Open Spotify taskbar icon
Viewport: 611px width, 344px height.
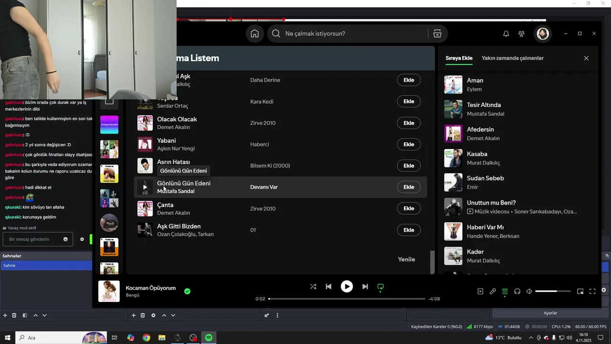[209, 338]
